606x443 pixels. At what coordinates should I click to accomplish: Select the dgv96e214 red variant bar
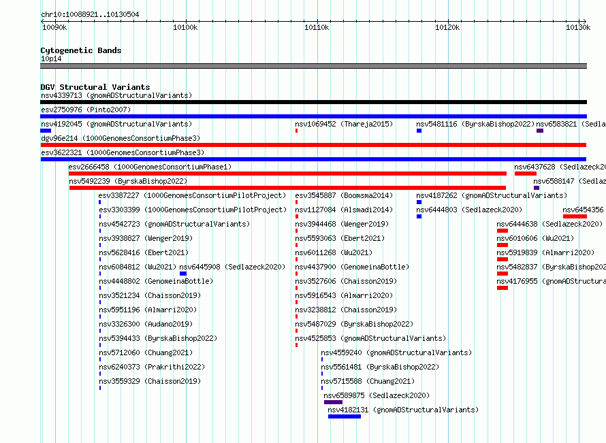313,145
